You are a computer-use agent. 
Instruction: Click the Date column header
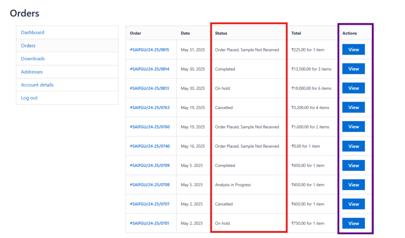185,33
